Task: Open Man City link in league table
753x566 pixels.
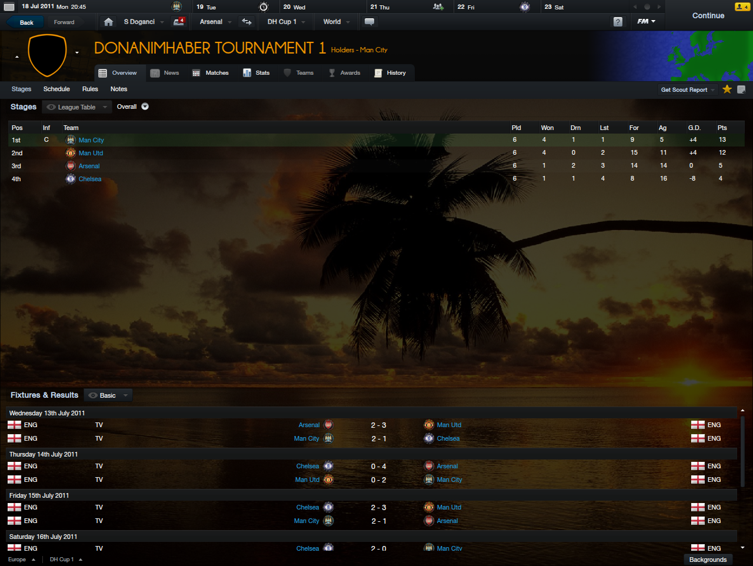Action: [x=91, y=140]
